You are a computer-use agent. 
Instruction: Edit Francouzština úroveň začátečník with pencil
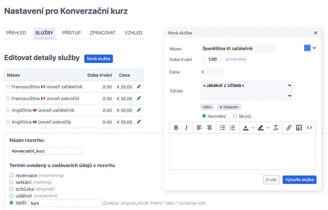click(138, 87)
